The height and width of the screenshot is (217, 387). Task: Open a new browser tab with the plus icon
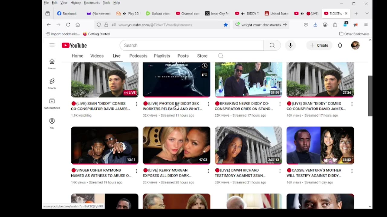click(356, 14)
